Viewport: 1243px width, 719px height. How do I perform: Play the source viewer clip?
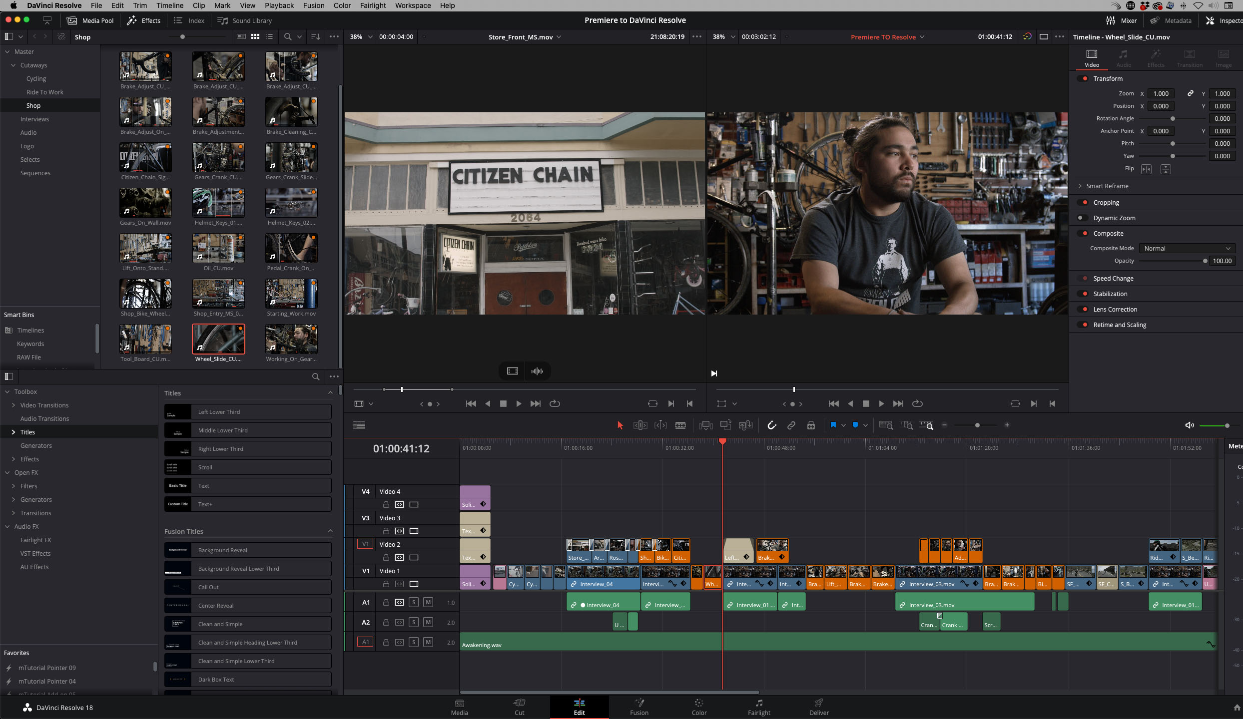(x=519, y=403)
